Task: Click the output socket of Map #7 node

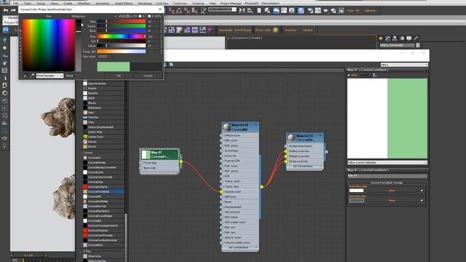Action: click(x=181, y=162)
